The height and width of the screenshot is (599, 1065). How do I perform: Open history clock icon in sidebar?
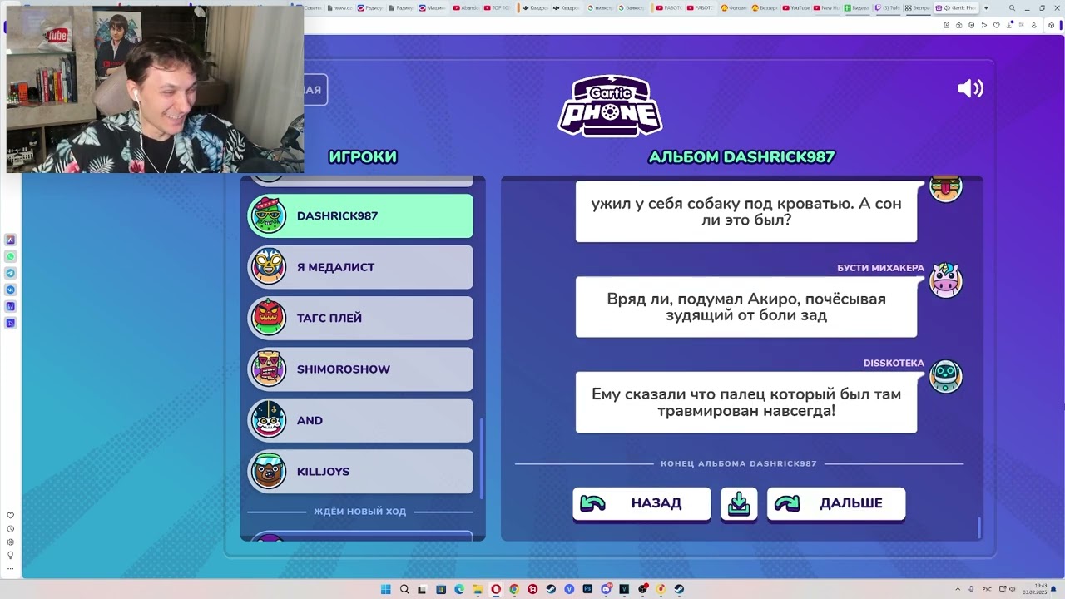tap(11, 529)
